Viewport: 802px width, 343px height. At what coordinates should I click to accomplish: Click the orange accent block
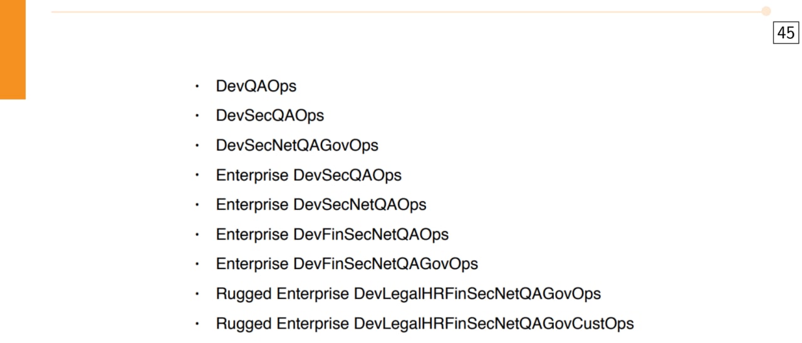pyautogui.click(x=13, y=50)
